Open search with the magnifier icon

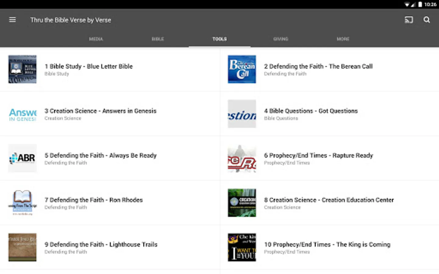click(427, 20)
